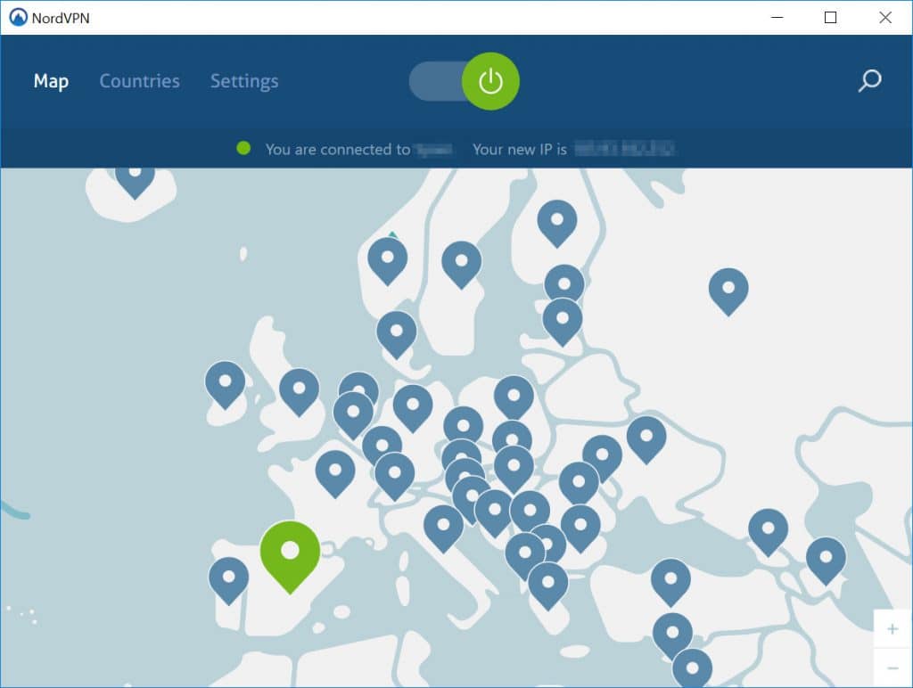Zoom out the map with minus button
Viewport: 913px width, 688px height.
pos(892,668)
